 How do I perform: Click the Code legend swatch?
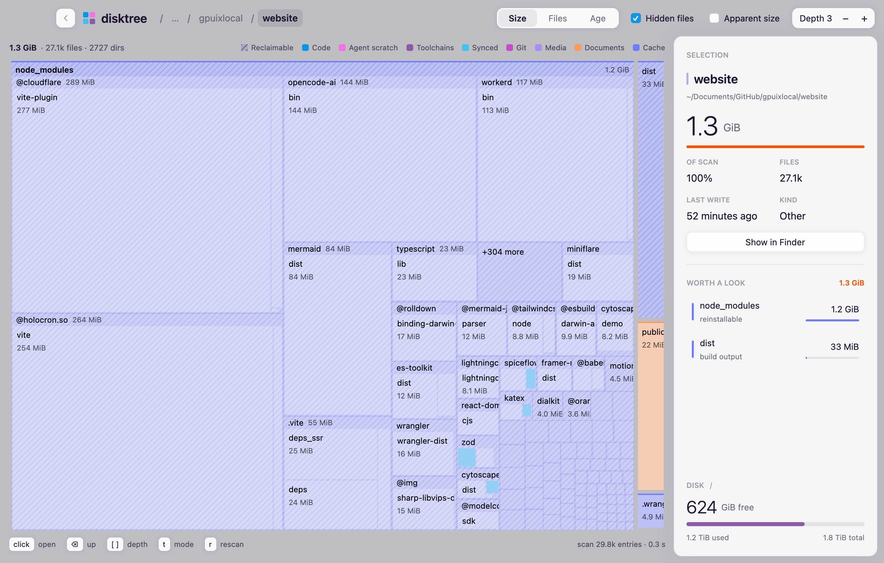[305, 47]
